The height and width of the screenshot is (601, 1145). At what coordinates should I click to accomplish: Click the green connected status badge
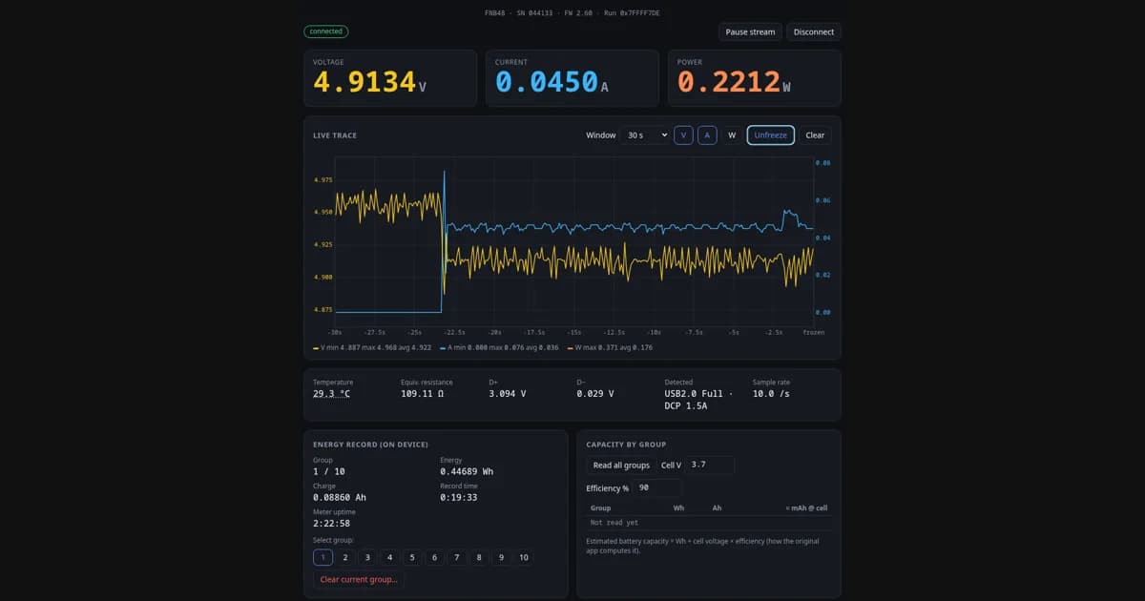[326, 31]
